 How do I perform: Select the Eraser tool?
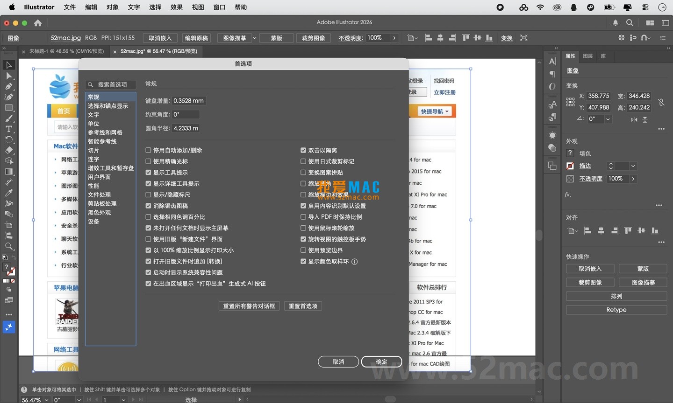8,151
